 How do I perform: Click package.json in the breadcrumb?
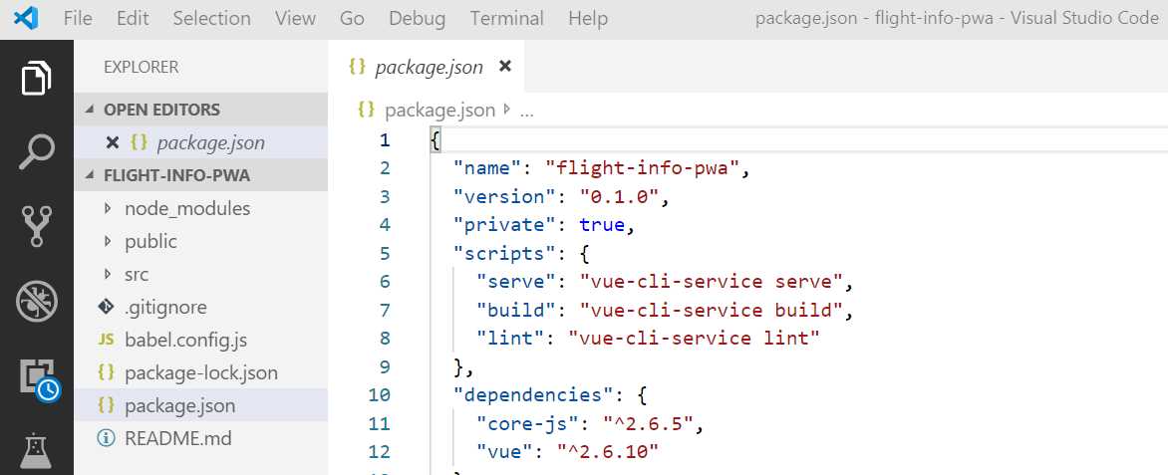(x=439, y=111)
